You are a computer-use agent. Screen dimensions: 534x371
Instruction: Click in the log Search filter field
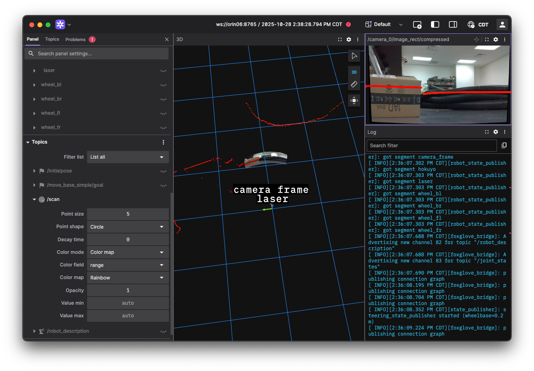click(x=431, y=145)
